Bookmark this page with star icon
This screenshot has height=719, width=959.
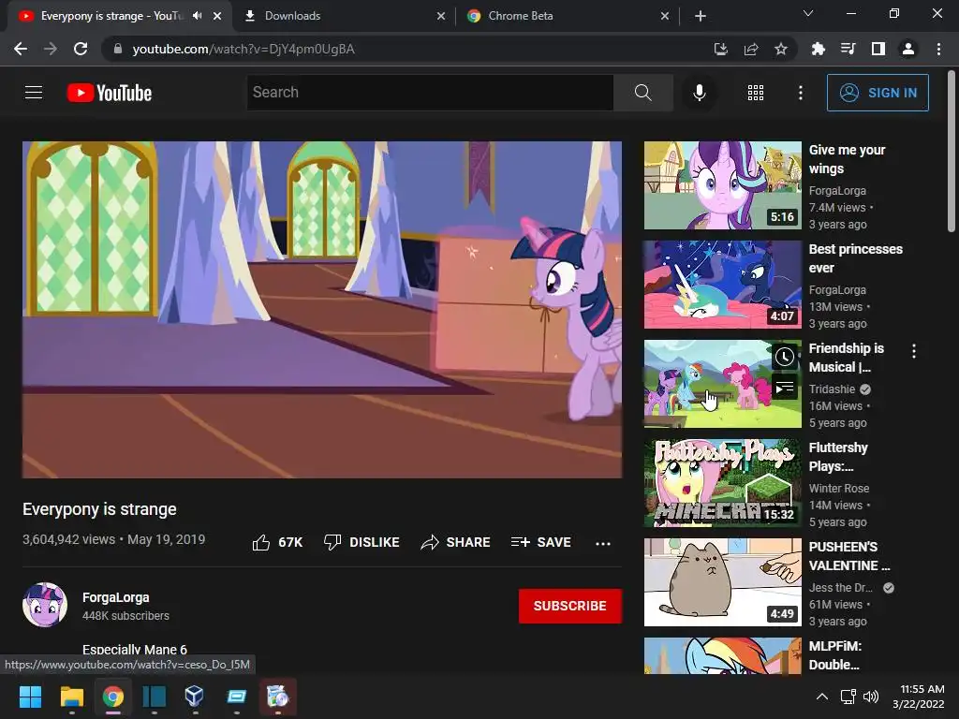[x=781, y=49]
